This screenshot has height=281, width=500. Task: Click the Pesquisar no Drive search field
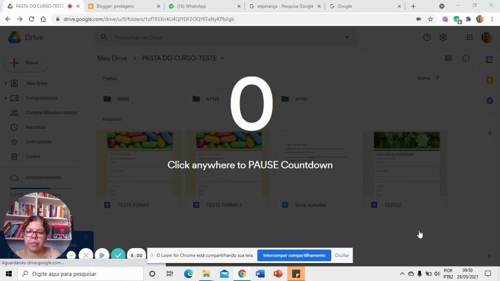[x=227, y=37]
